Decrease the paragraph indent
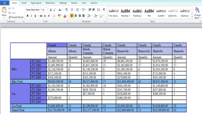The image size is (202, 114). [90, 10]
